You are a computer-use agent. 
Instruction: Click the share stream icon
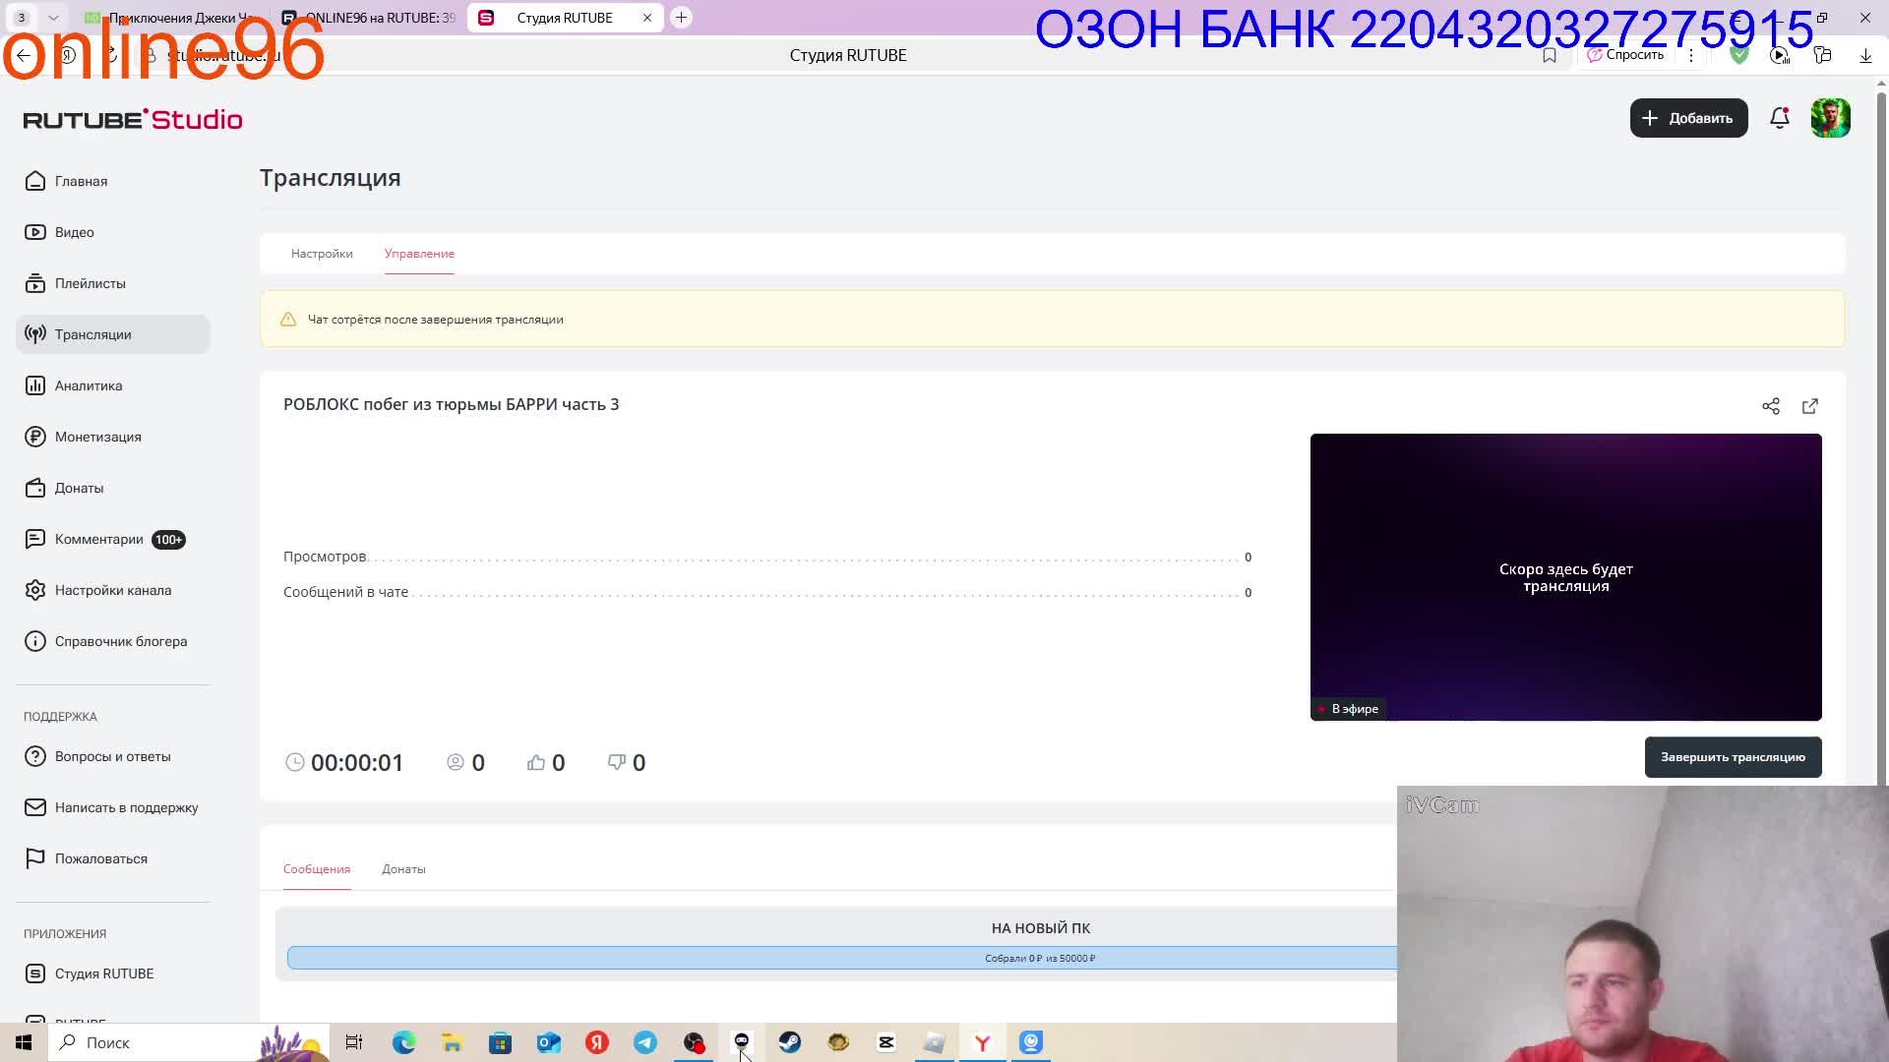click(1771, 406)
